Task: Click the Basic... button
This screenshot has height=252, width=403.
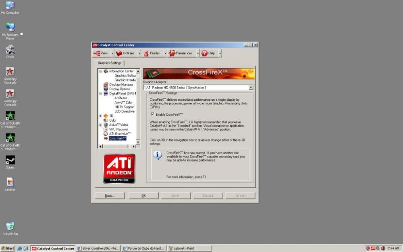Action: (x=110, y=196)
